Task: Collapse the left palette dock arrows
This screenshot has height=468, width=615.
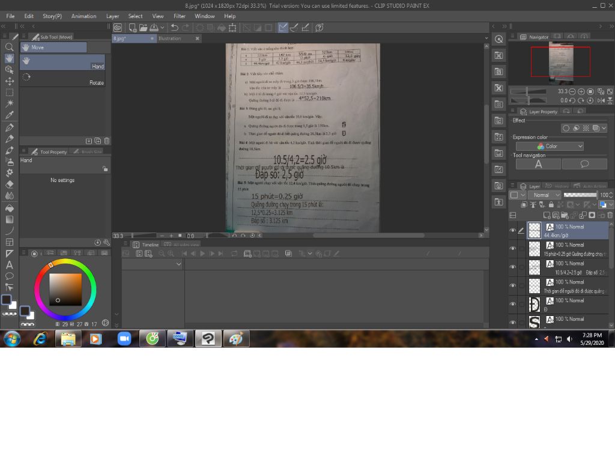Action: (3, 26)
